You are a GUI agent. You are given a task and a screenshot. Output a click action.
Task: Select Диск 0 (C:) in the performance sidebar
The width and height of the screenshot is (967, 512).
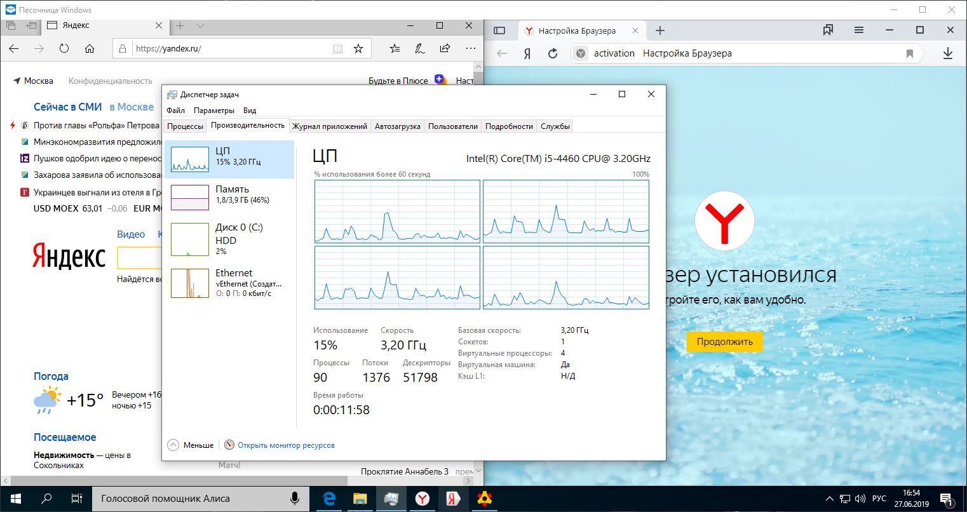[229, 239]
